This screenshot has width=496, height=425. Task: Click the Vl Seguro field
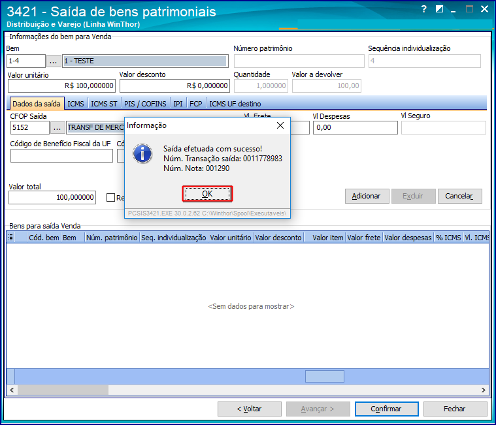coord(444,128)
